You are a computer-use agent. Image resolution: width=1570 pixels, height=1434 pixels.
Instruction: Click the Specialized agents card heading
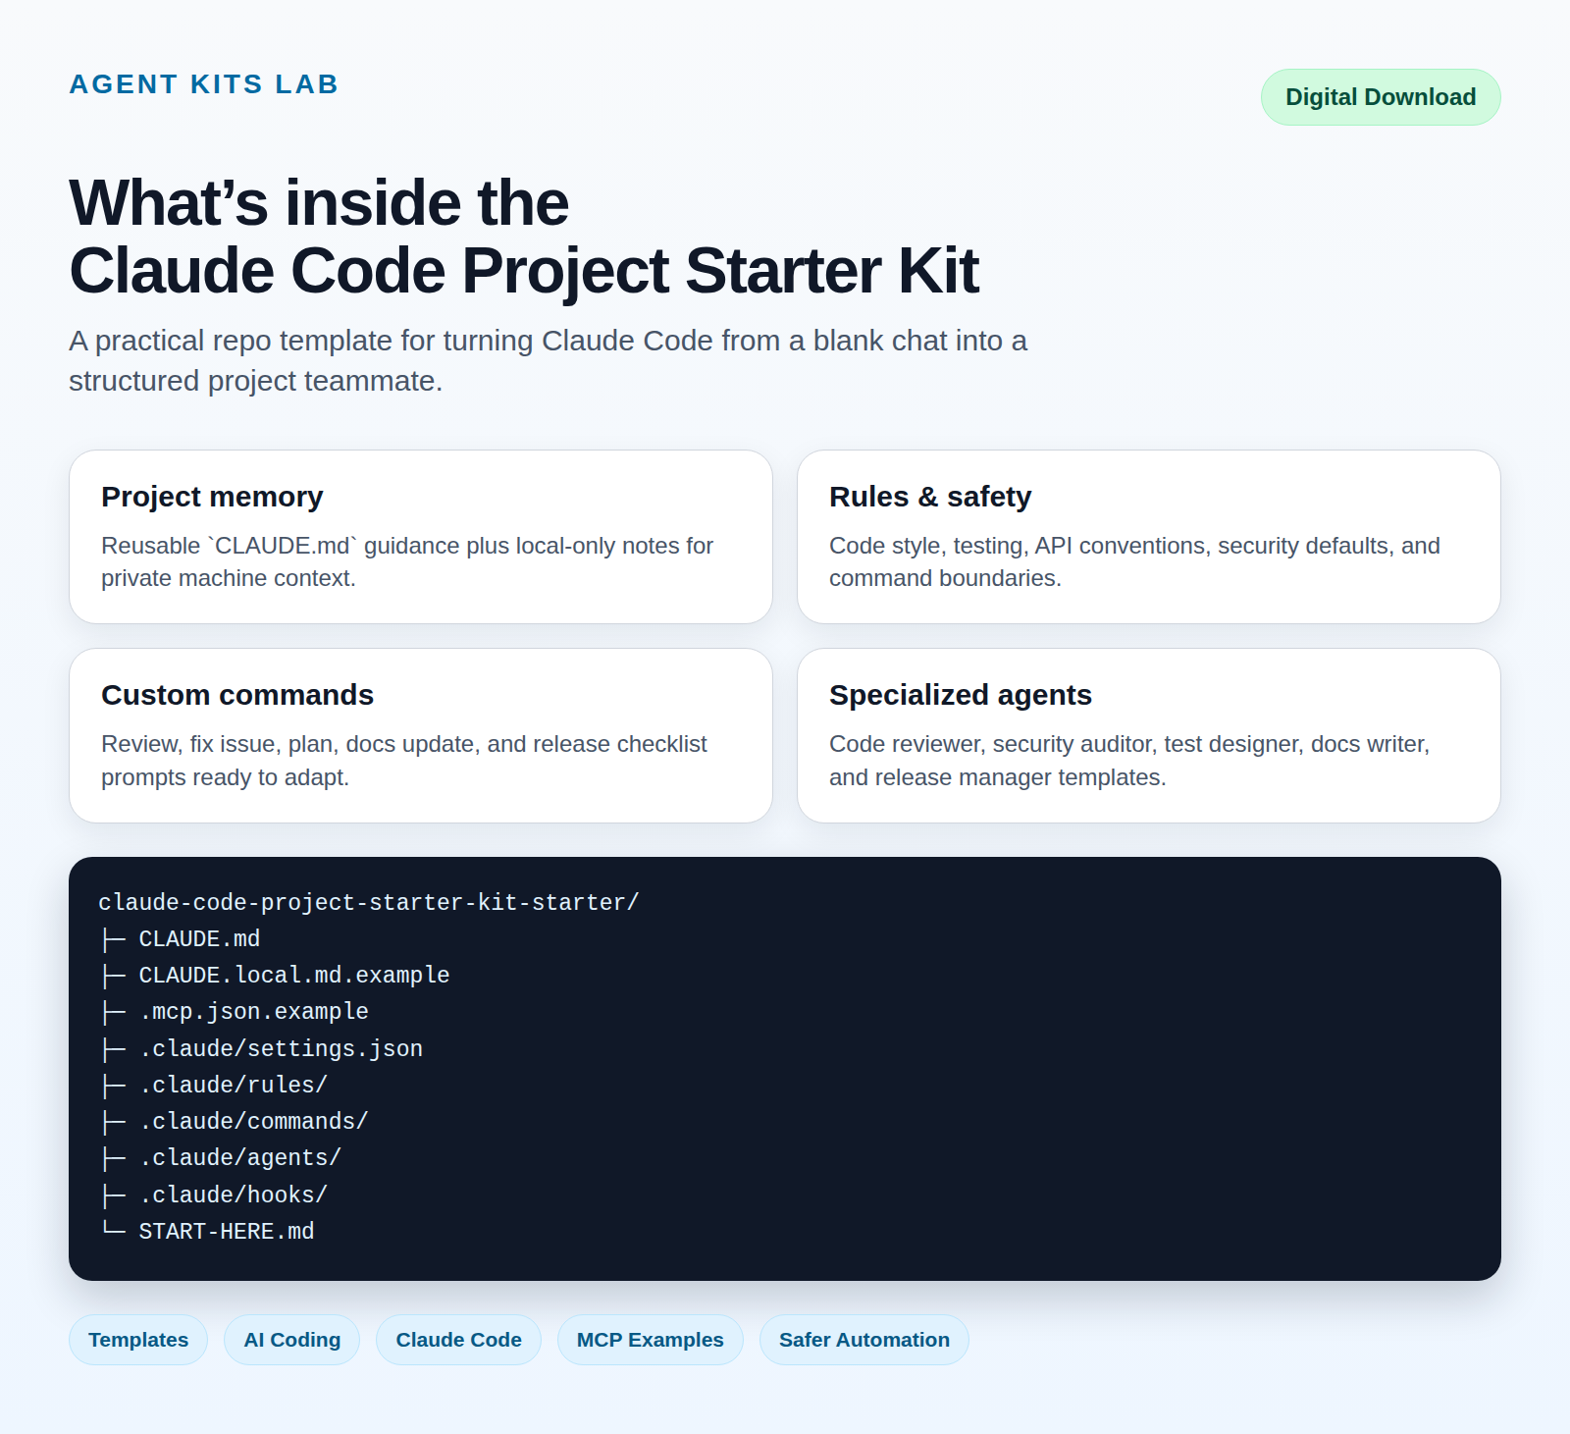pos(961,695)
